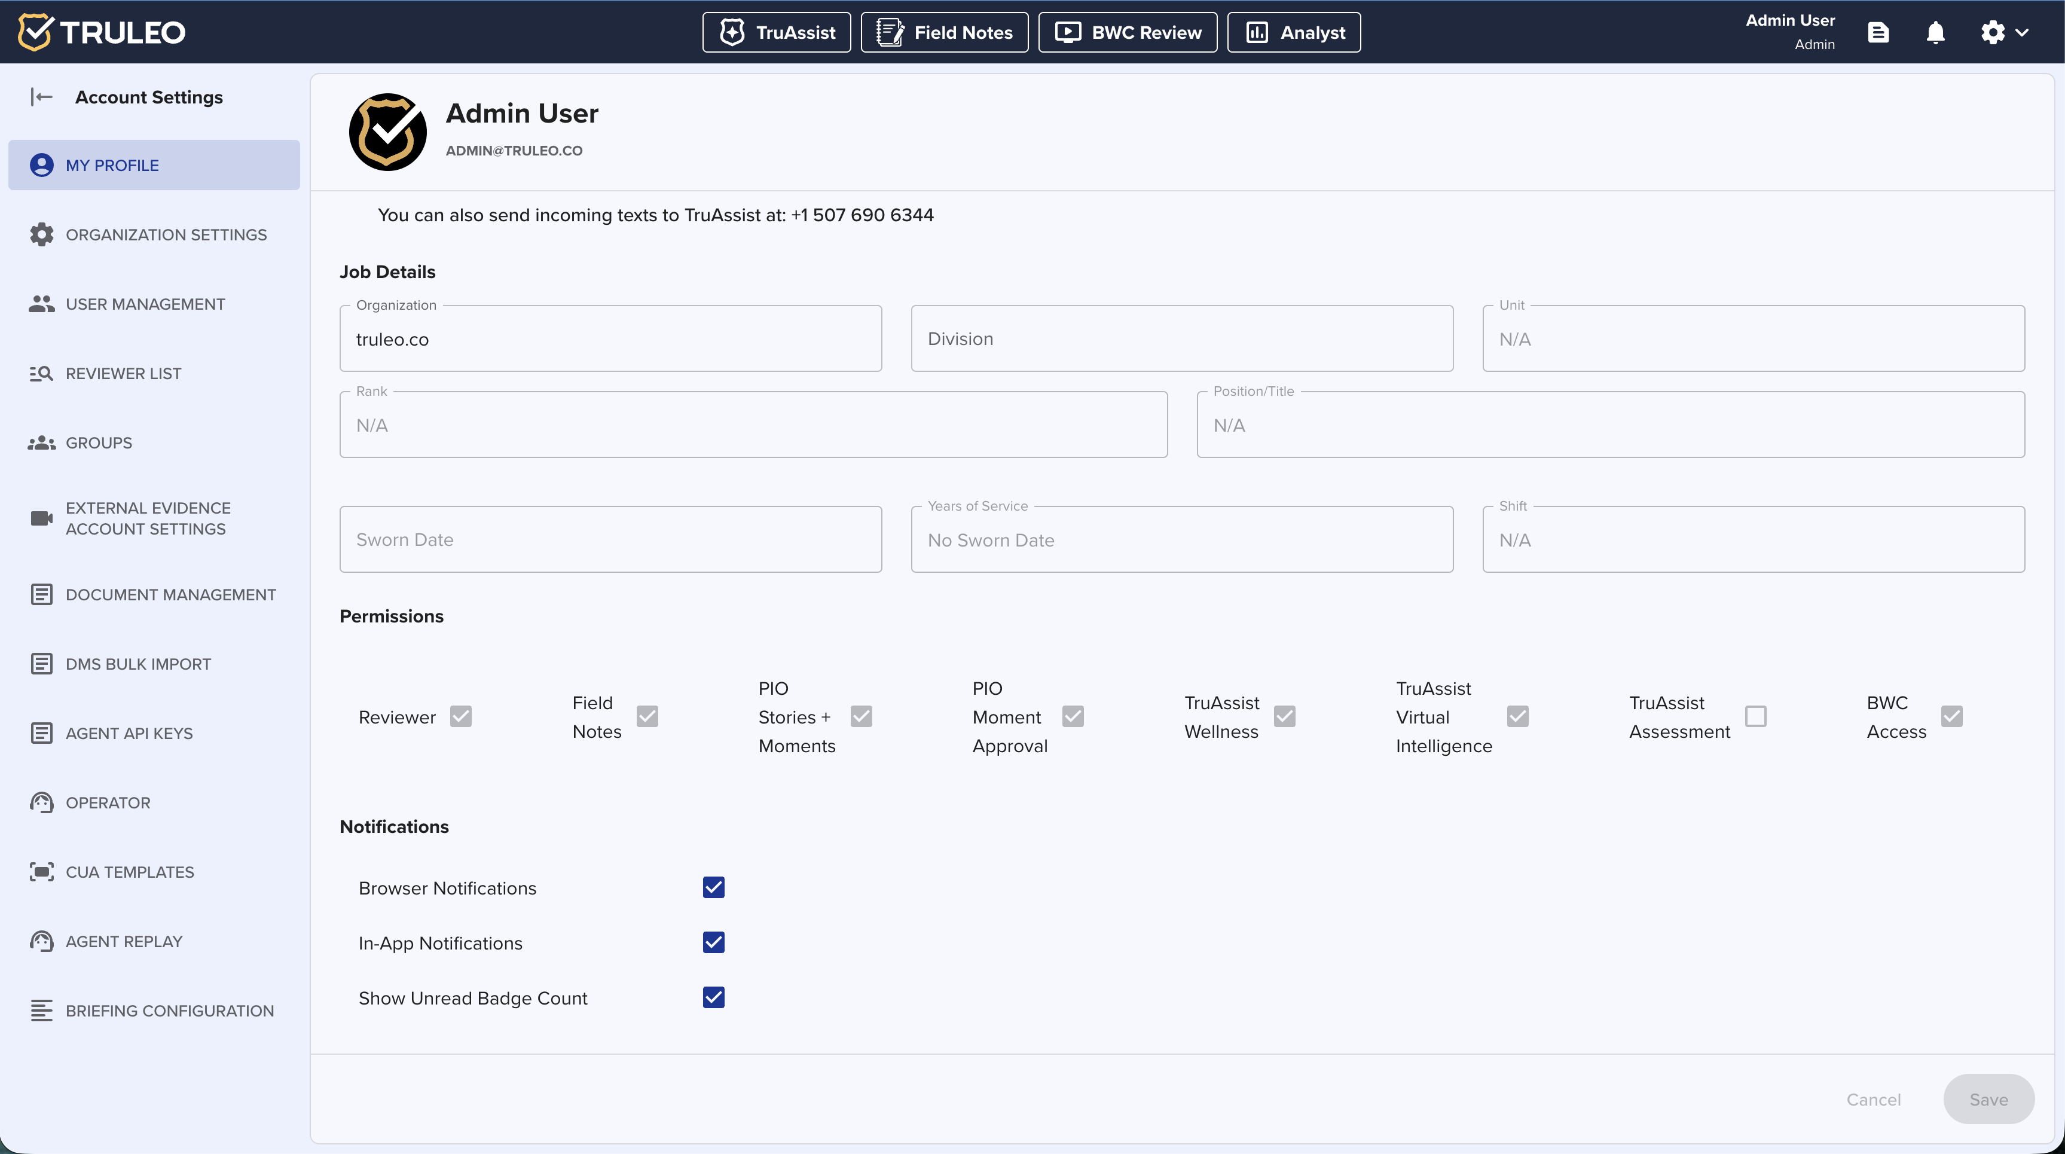The image size is (2065, 1154).
Task: Enable TruAssist Assessment checkbox
Action: (x=1755, y=716)
